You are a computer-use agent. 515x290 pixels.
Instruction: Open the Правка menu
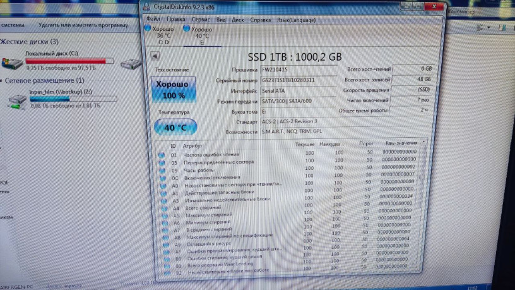(175, 19)
